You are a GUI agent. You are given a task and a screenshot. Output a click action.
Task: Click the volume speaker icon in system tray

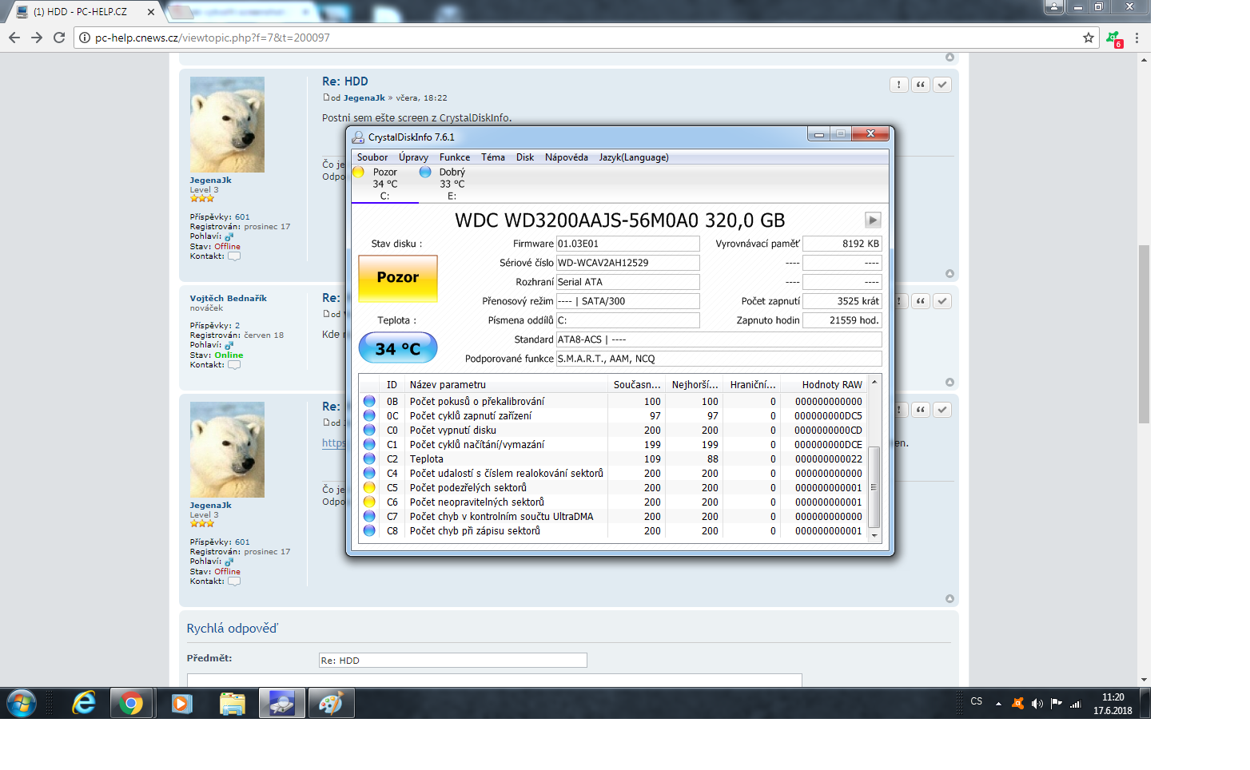tap(1037, 704)
